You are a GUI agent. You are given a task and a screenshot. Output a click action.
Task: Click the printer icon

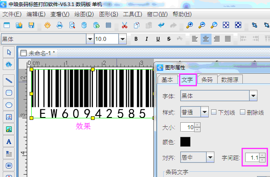point(60,25)
